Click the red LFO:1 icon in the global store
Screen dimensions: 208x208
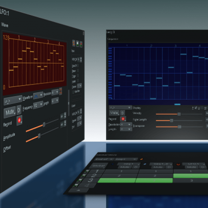pos(178,164)
